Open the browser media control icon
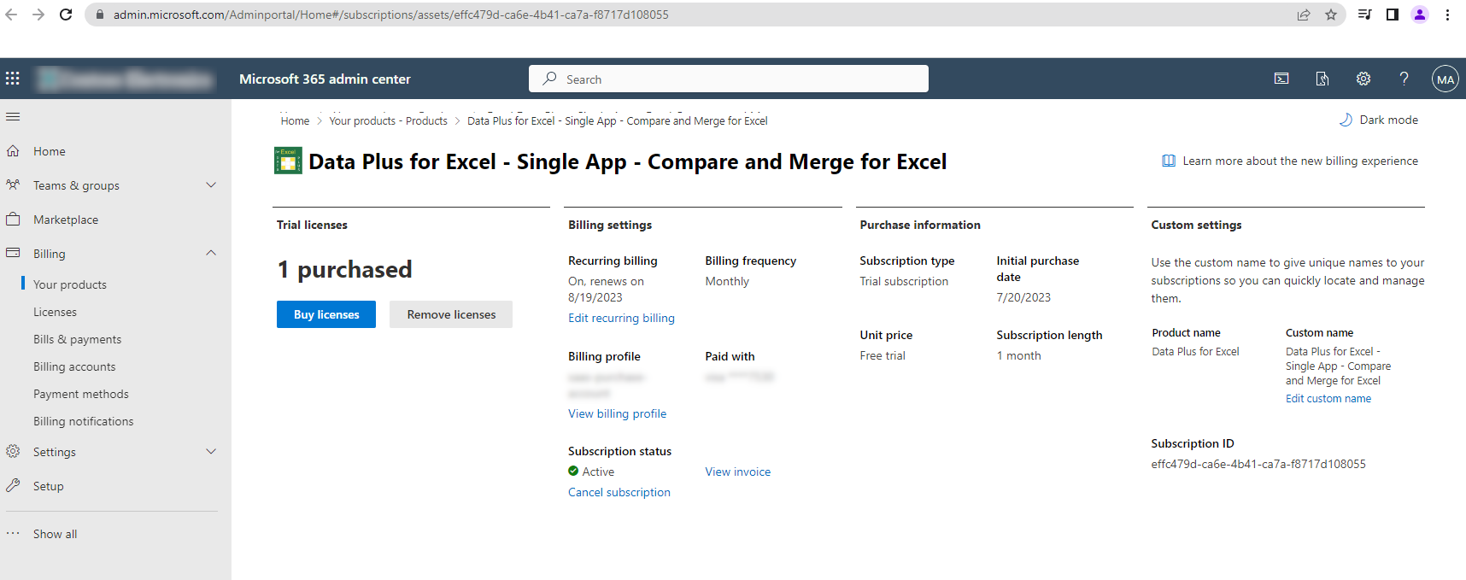 coord(1364,15)
